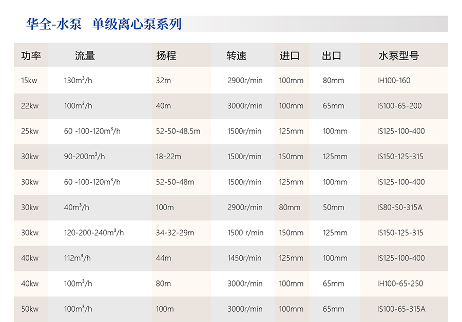The height and width of the screenshot is (322, 462).
Task: Select the 水泵型号 column header
Action: coord(398,55)
